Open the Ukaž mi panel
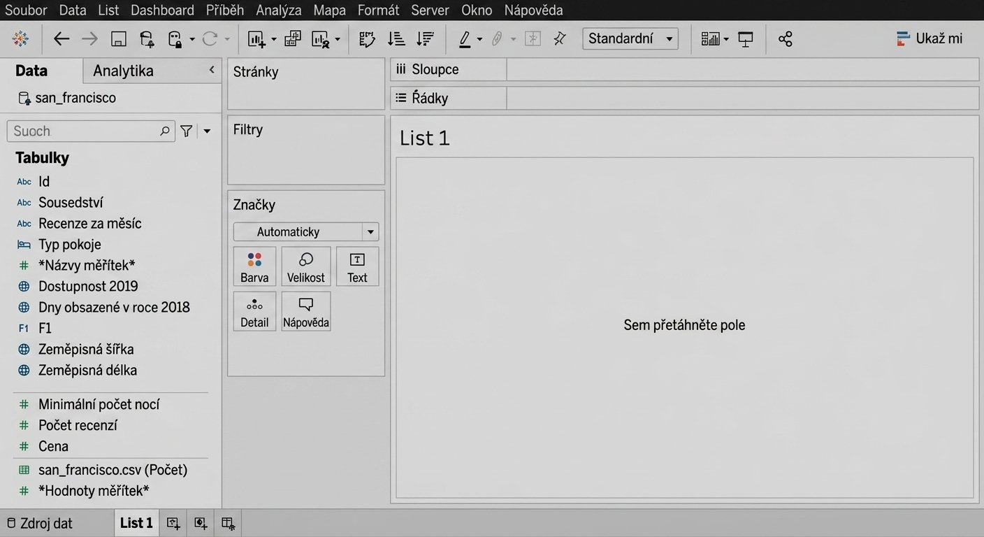The height and width of the screenshot is (537, 984). pos(929,38)
